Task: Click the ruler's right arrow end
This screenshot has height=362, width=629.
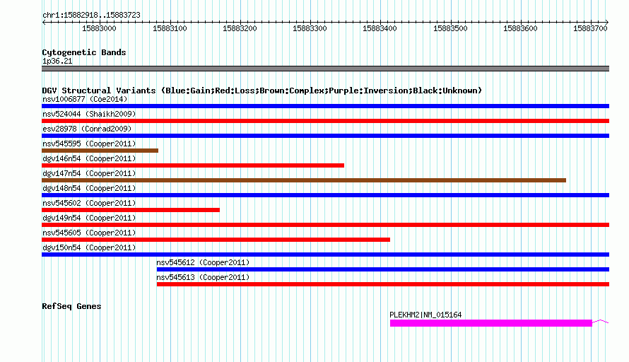Action: (607, 22)
